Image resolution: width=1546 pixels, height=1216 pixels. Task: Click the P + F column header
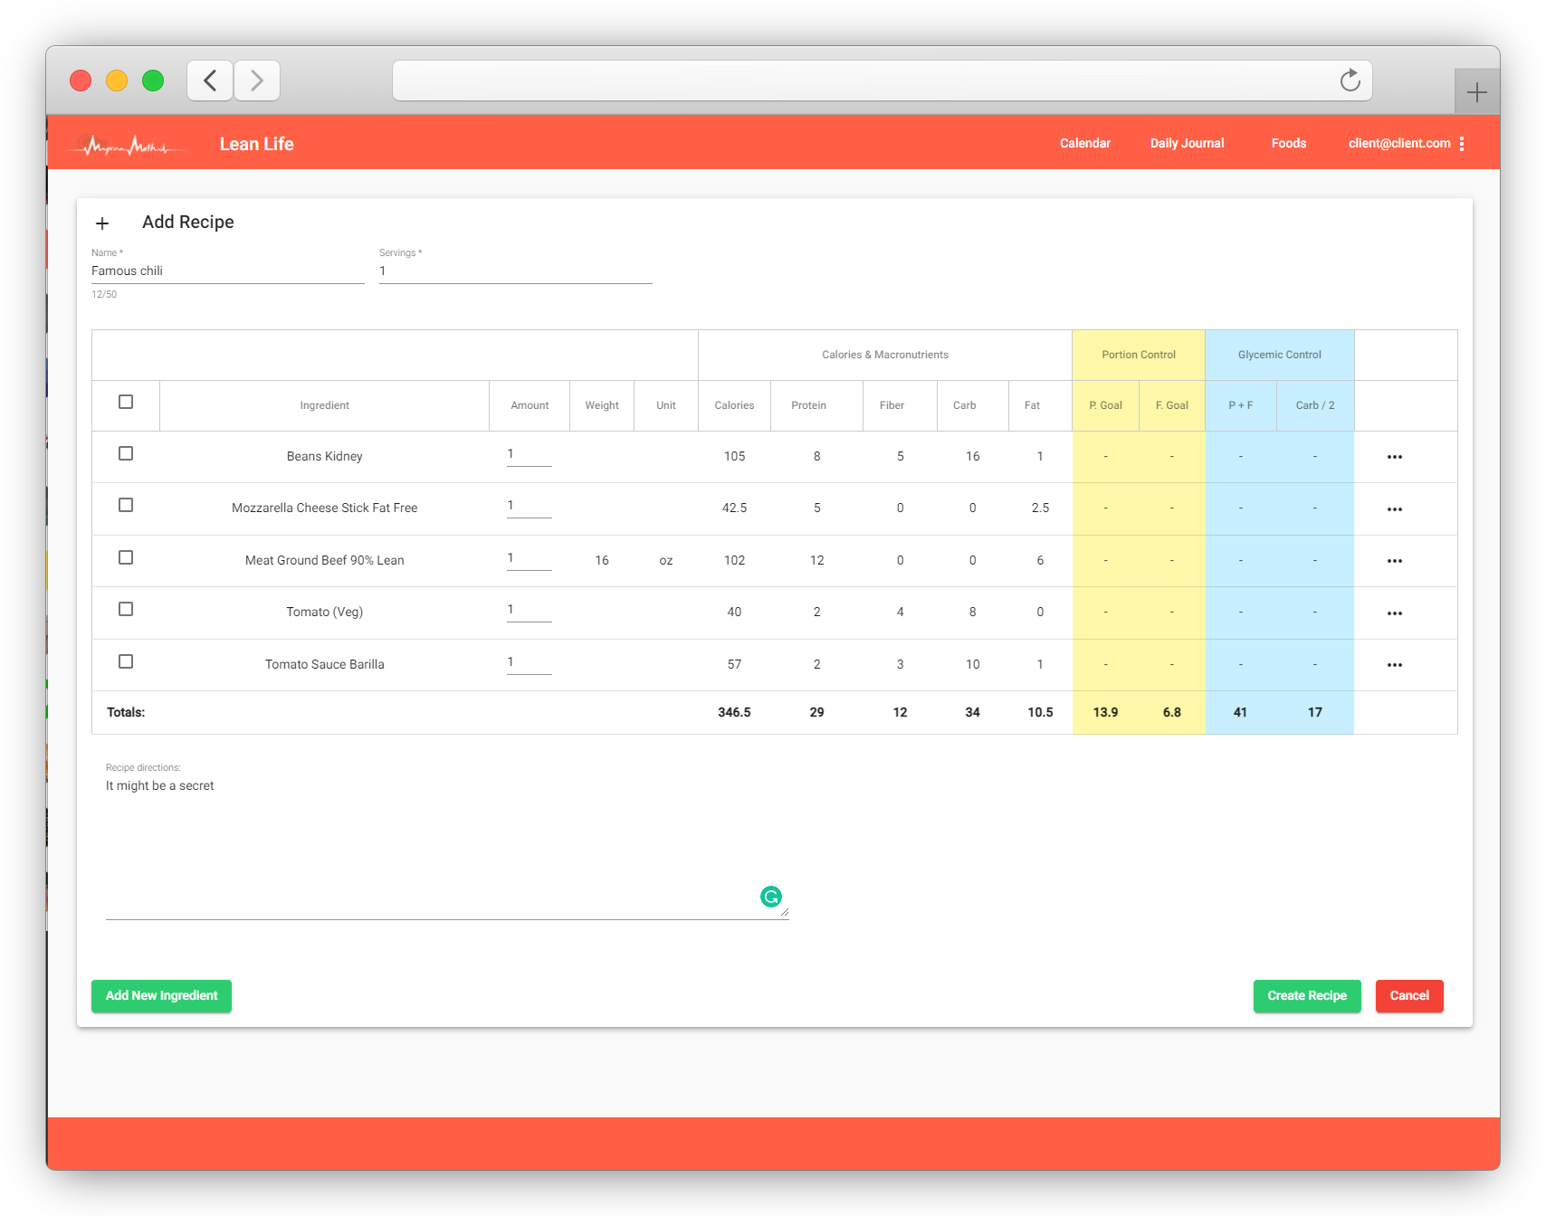pos(1240,405)
